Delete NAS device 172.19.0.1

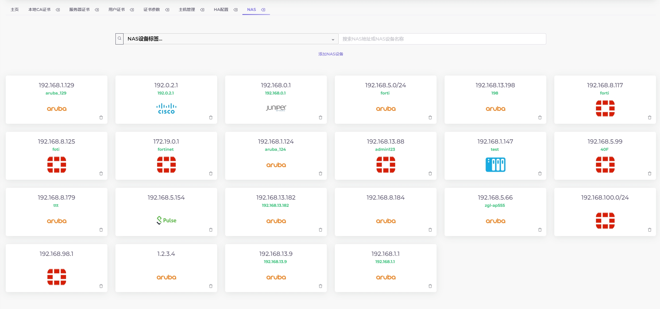click(x=211, y=173)
